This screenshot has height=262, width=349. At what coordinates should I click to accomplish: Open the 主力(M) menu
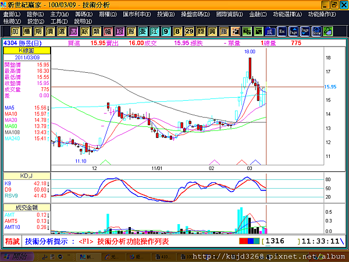[x=59, y=14]
